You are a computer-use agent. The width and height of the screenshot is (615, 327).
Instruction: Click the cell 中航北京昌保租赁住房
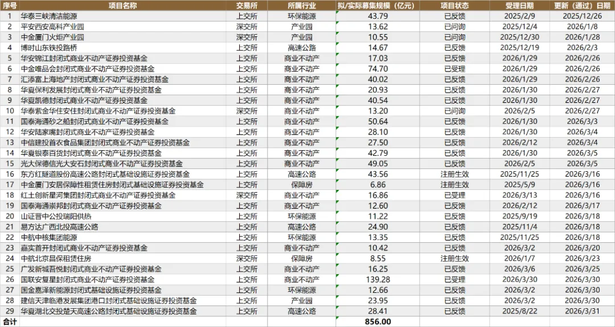click(123, 258)
